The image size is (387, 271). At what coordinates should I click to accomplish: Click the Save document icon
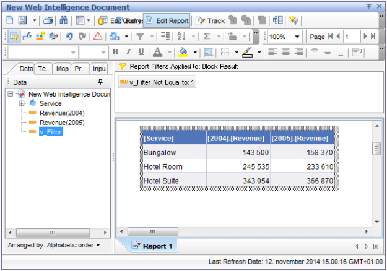tap(23, 20)
